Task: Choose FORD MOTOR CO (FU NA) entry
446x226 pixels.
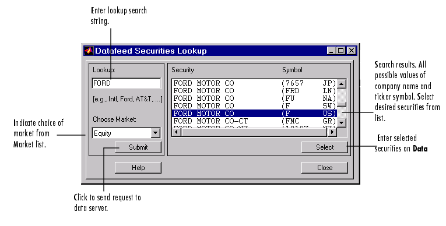Action: 255,98
